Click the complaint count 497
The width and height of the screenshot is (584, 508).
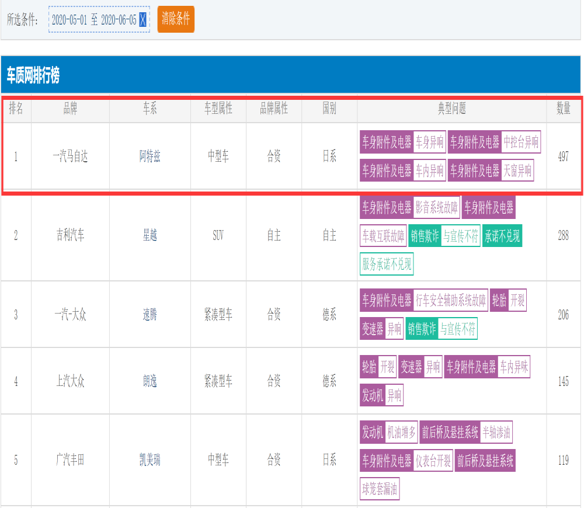[x=563, y=156]
